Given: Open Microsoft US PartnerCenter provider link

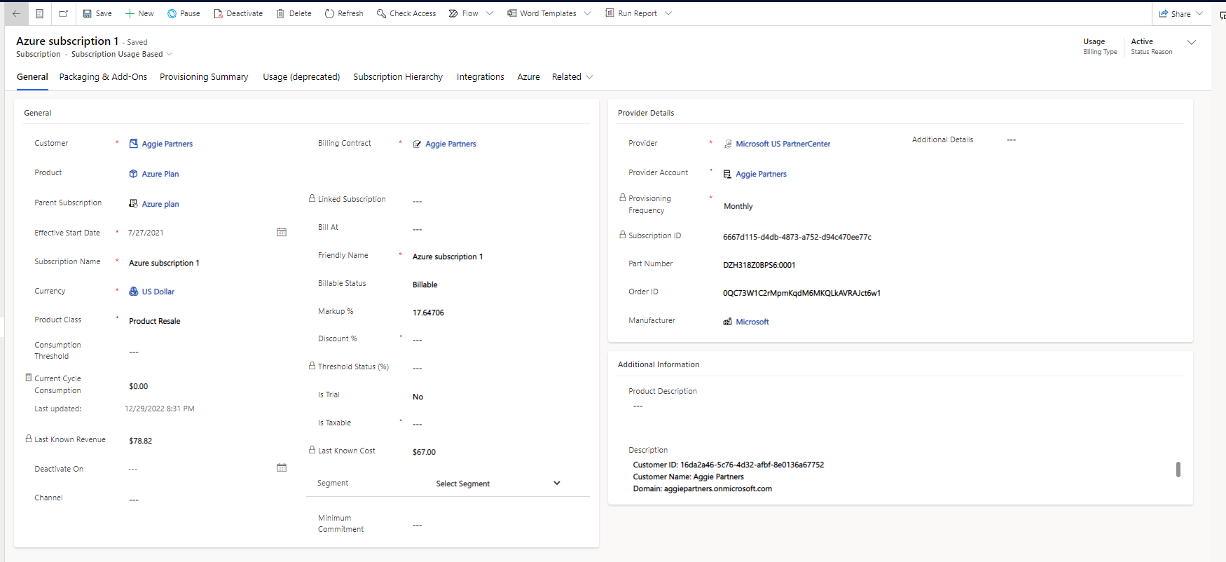Looking at the screenshot, I should [x=783, y=144].
